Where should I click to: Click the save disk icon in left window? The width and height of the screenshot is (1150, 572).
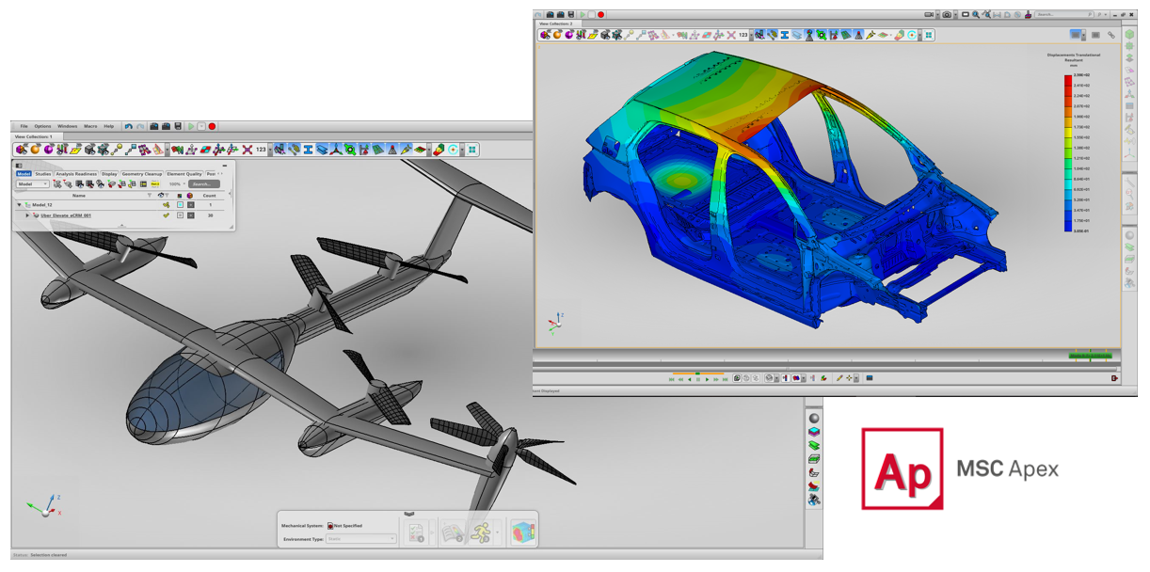point(177,126)
